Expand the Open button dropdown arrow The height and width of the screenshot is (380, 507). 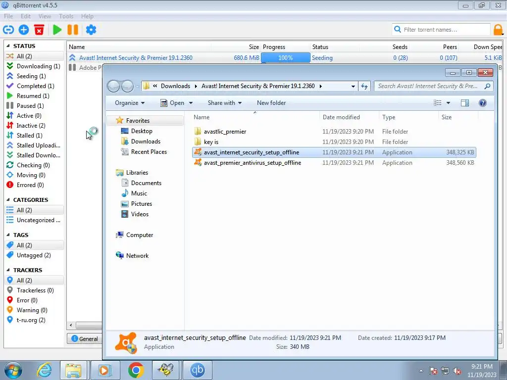click(x=191, y=103)
